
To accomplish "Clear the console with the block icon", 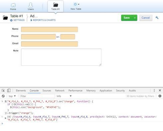I will coord(3,96).
